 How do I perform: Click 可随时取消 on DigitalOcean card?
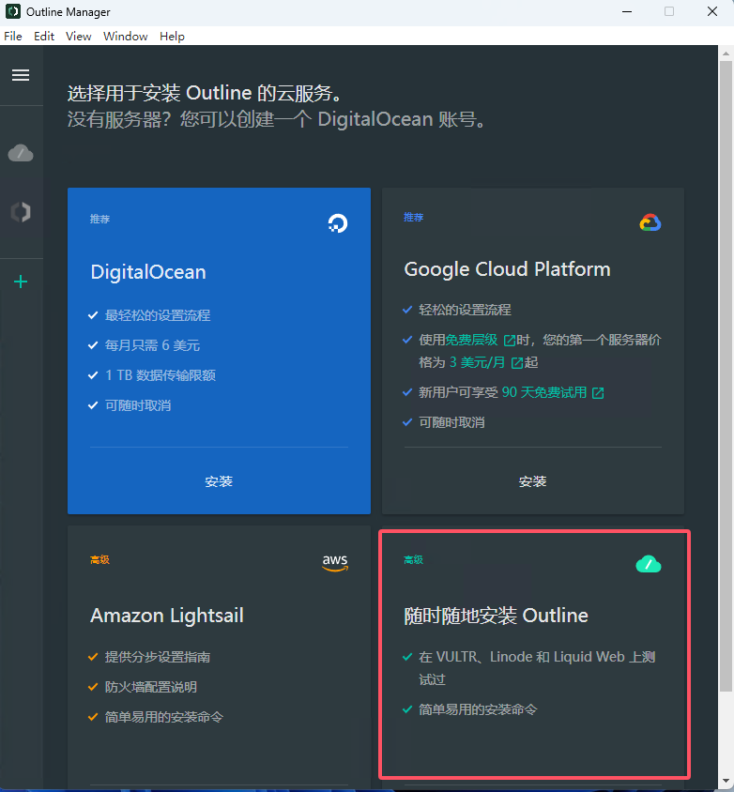coord(138,405)
